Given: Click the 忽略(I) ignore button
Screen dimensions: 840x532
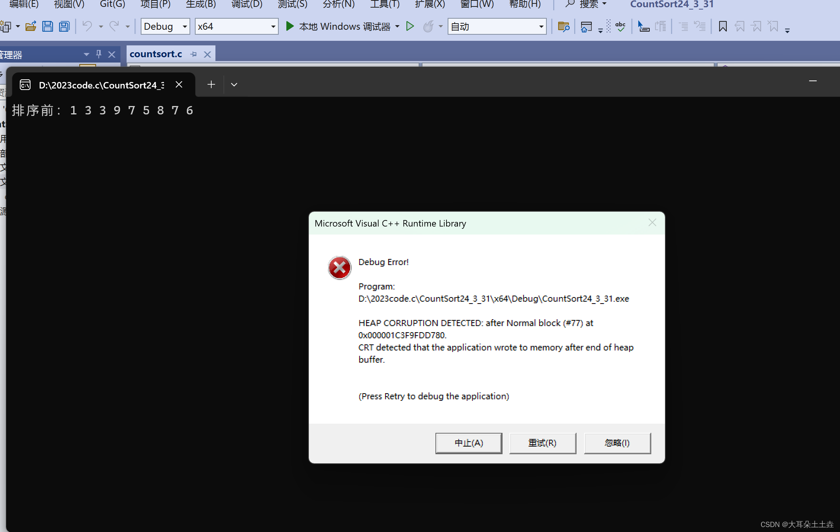Looking at the screenshot, I should [617, 443].
